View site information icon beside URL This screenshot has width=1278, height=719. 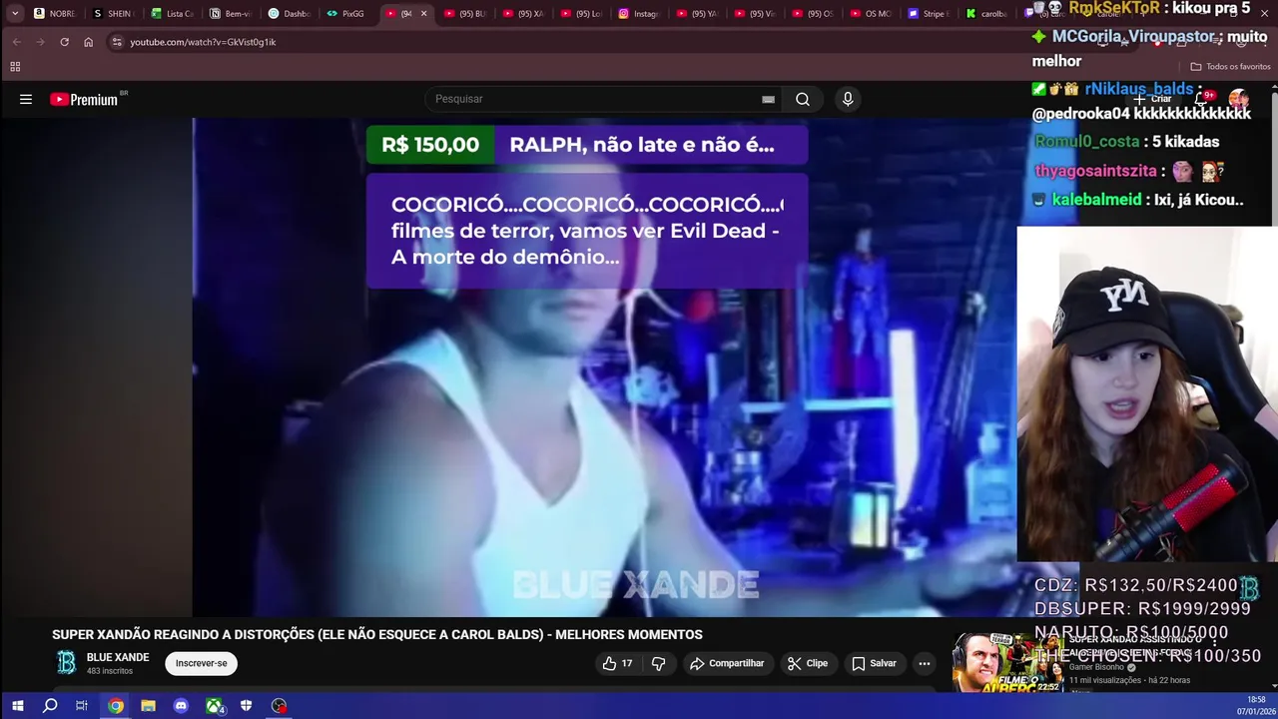[x=117, y=42]
